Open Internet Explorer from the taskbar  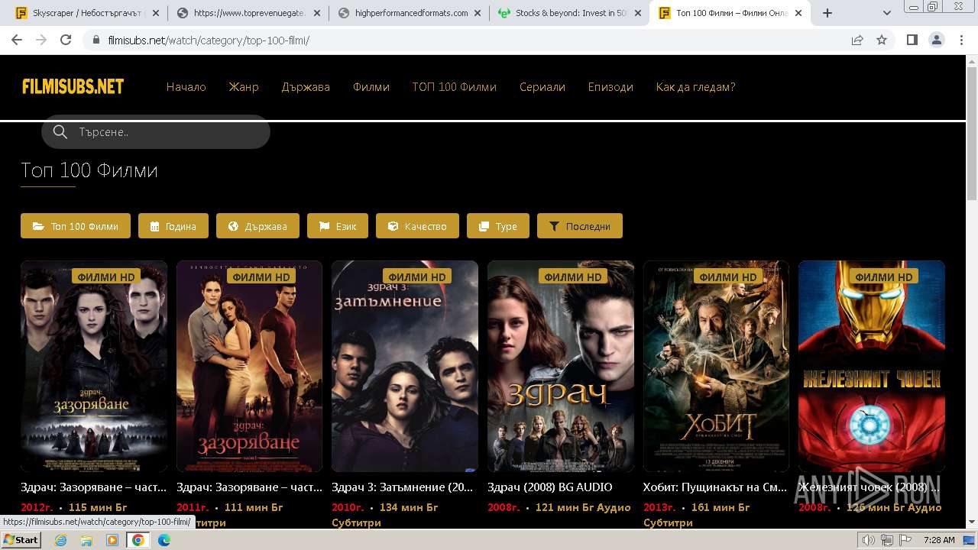[x=61, y=540]
